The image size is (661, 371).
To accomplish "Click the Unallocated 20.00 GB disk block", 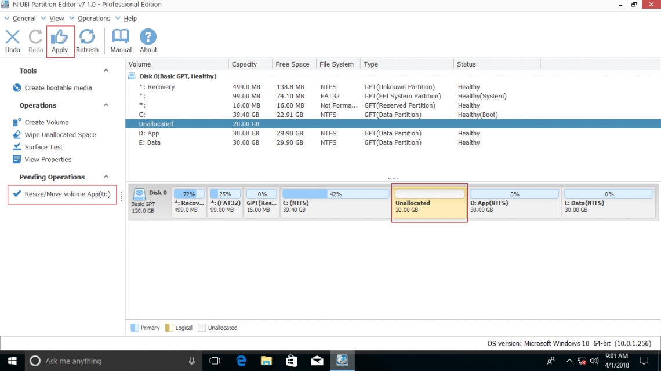I will pyautogui.click(x=429, y=203).
